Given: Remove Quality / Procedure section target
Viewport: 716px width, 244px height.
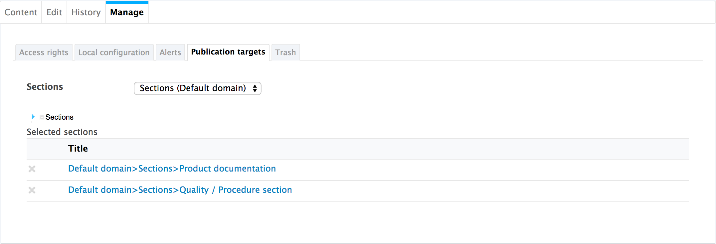Looking at the screenshot, I should (x=32, y=190).
